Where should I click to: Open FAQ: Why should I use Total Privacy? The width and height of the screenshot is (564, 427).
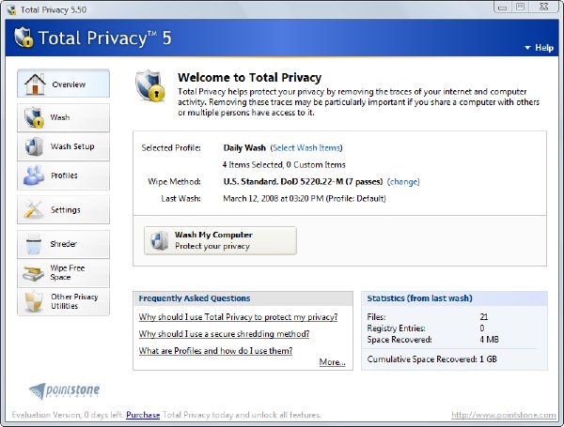pyautogui.click(x=238, y=317)
